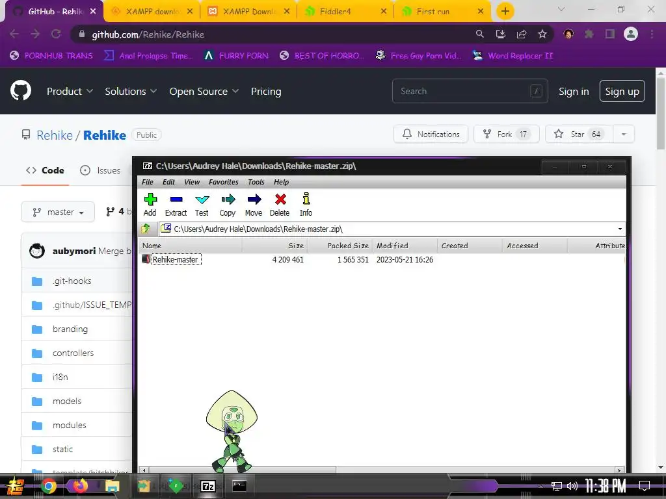Click the 7-Zip horizontal scrollbar right arrow
666x499 pixels.
click(x=620, y=470)
